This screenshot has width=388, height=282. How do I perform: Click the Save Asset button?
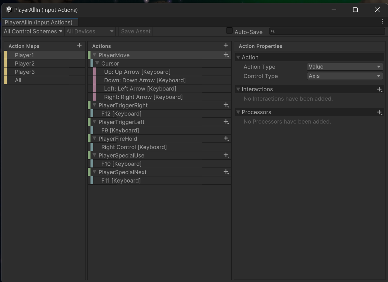[x=135, y=31]
